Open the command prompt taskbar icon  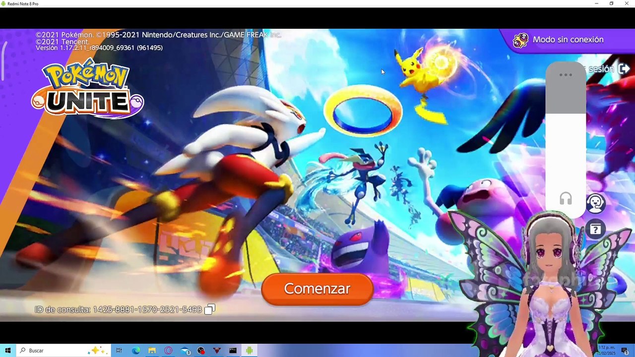233,351
